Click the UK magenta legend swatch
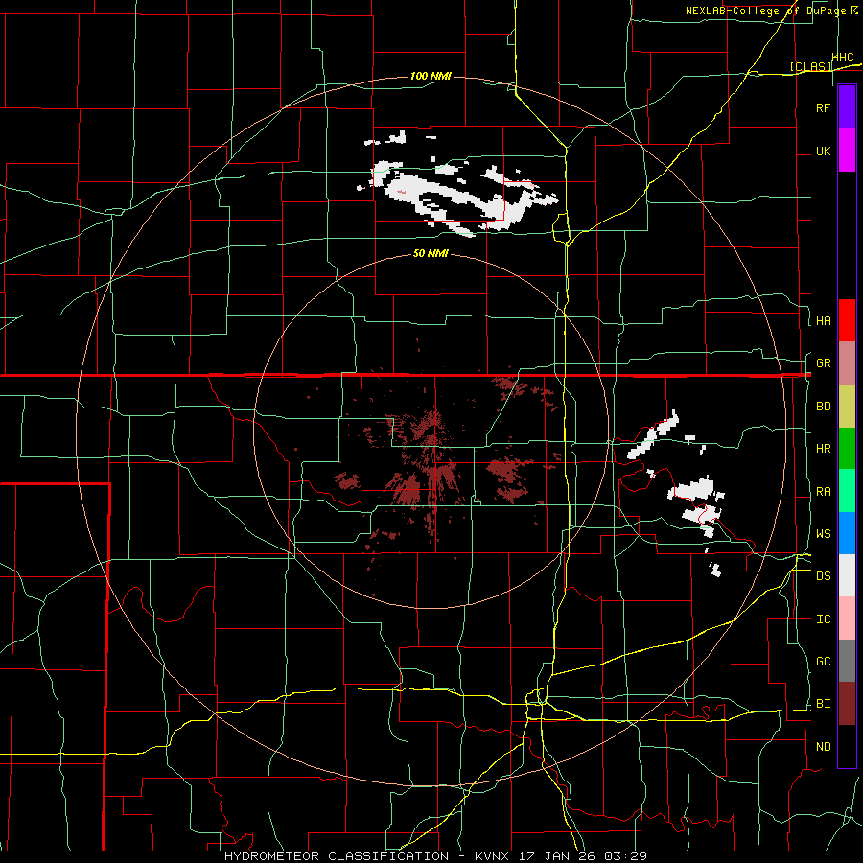This screenshot has width=863, height=863. [847, 151]
